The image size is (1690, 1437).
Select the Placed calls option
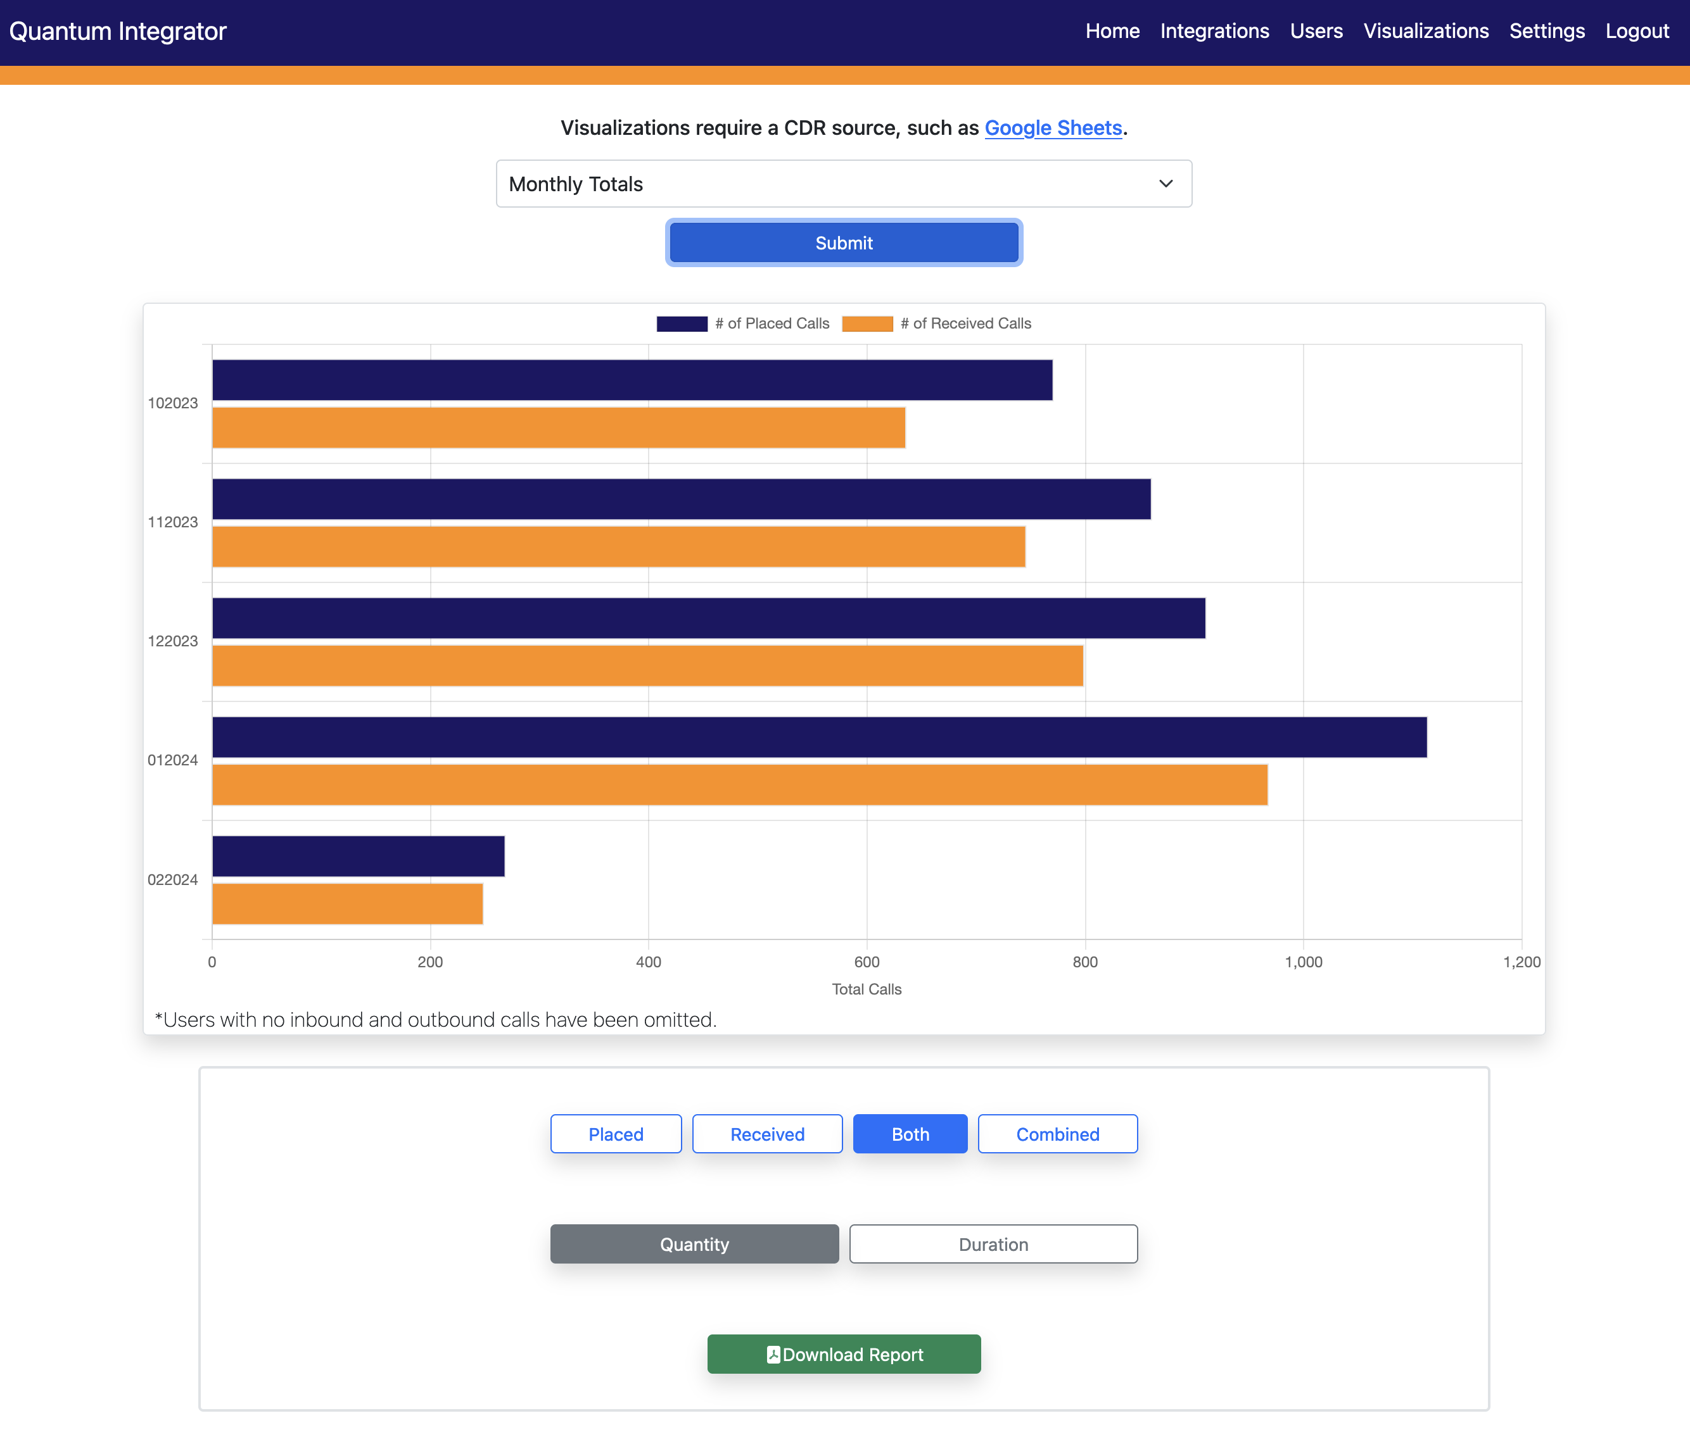pyautogui.click(x=616, y=1134)
